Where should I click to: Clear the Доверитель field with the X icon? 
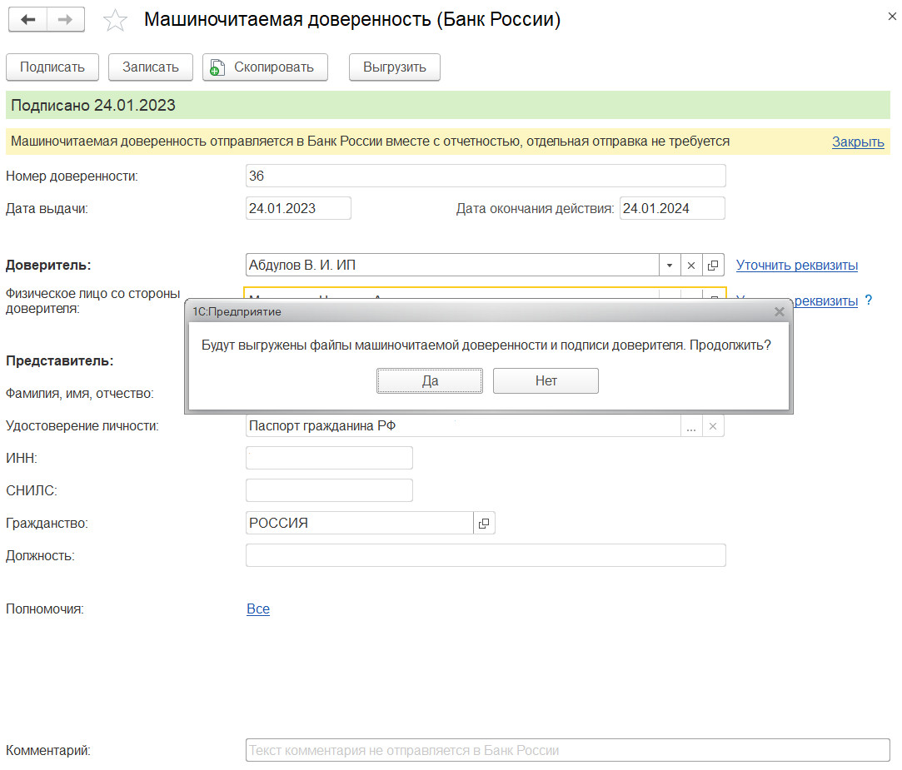[691, 266]
